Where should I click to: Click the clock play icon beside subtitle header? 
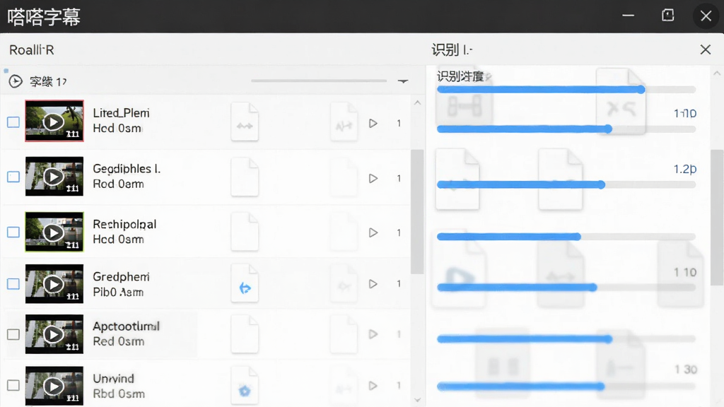pyautogui.click(x=16, y=82)
